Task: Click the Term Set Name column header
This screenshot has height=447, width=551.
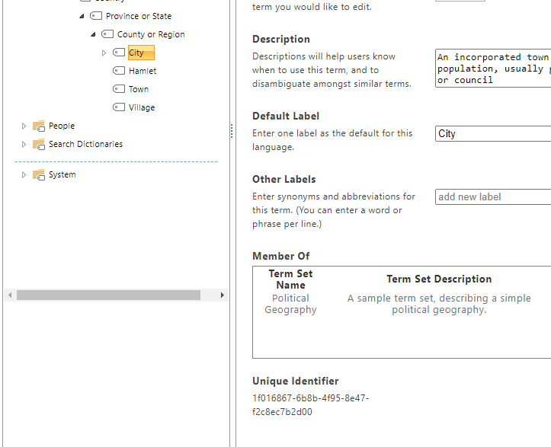Action: (x=290, y=279)
